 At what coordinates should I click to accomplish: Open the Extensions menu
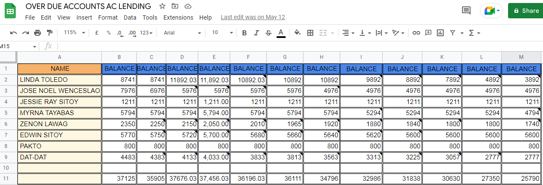178,17
